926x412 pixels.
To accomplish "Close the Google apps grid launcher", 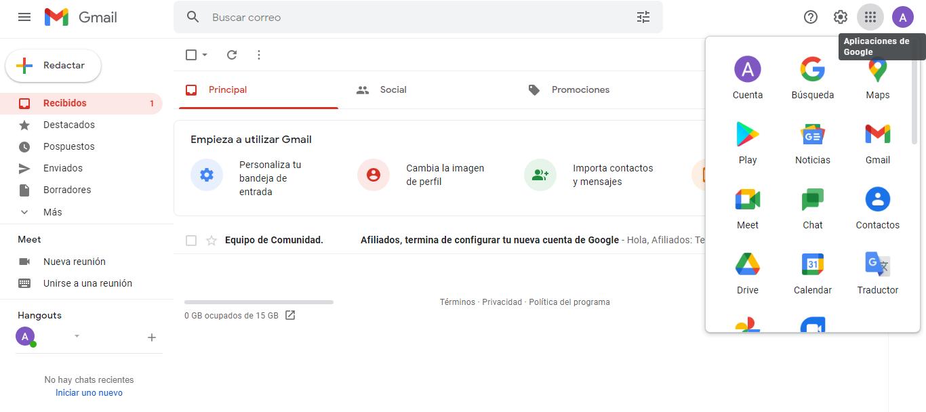I will pos(870,17).
